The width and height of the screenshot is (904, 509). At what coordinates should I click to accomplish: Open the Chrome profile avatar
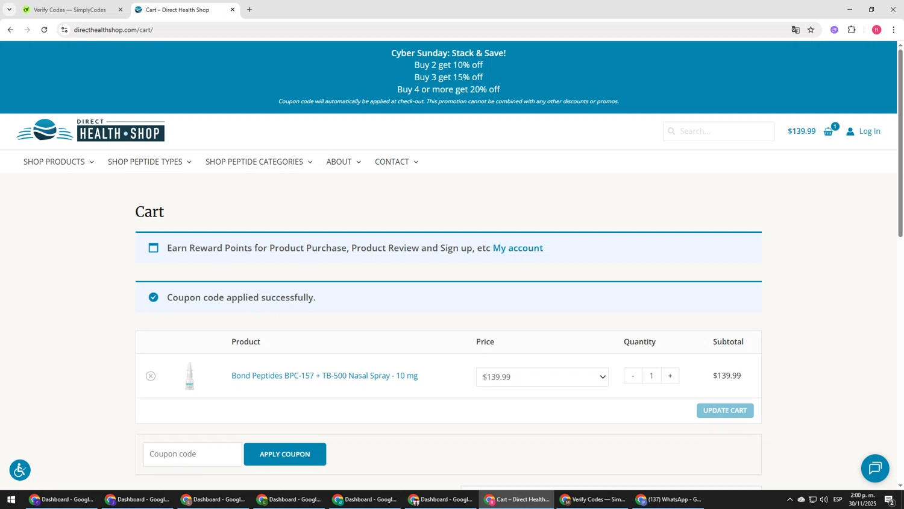pyautogui.click(x=876, y=30)
